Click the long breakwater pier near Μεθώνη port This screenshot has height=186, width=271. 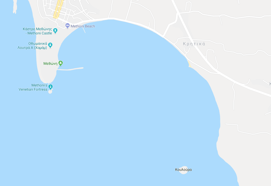point(70,69)
